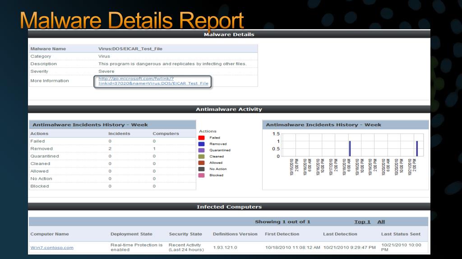This screenshot has width=462, height=259.
Task: Click the Category value Virus
Action: [x=104, y=56]
